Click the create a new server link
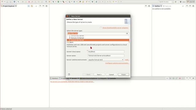The image size is (196, 110). 72,82
